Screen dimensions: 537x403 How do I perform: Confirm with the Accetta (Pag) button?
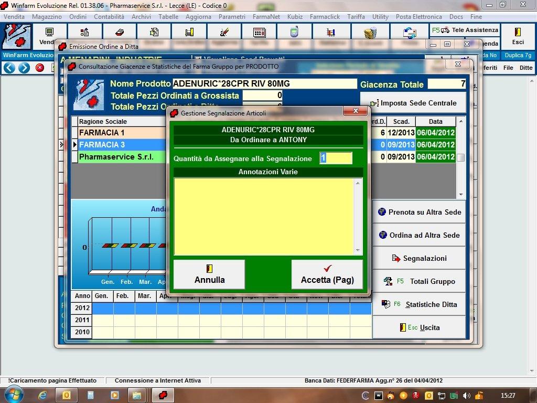(x=327, y=274)
